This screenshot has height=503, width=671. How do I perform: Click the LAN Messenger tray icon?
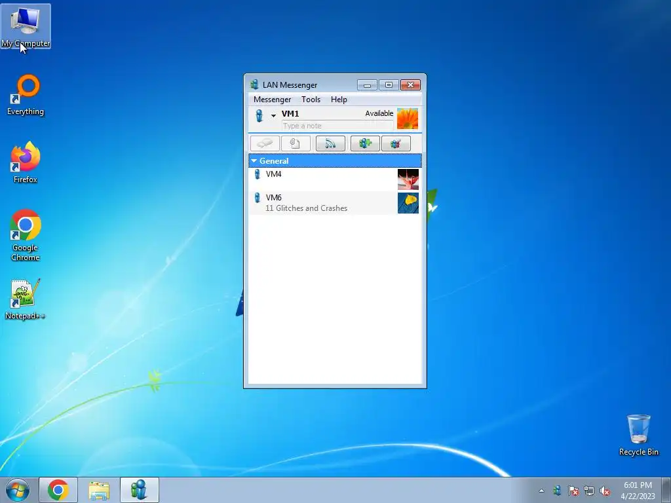[557, 491]
